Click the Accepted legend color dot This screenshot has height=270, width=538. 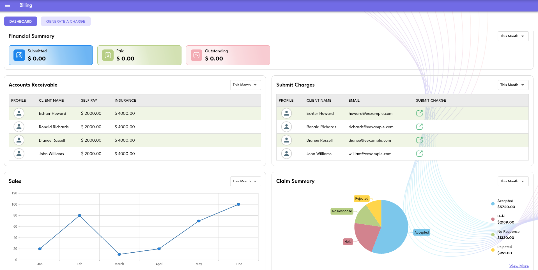[x=493, y=204]
